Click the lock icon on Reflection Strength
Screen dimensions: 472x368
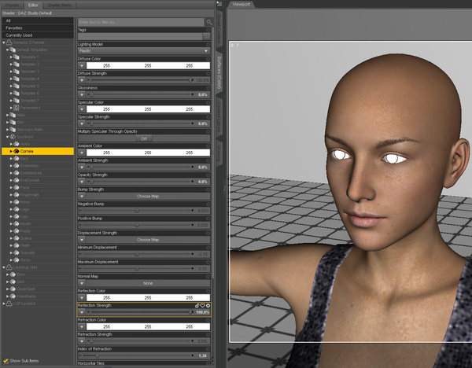198,304
